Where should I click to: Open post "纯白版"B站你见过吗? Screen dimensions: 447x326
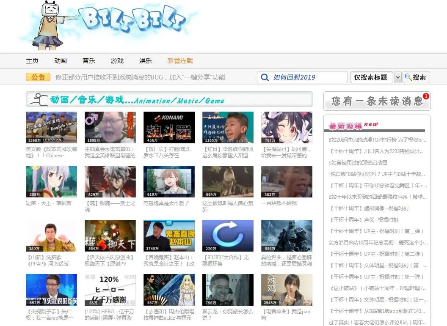pyautogui.click(x=377, y=174)
